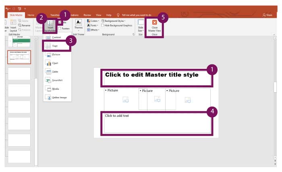The image size is (282, 172).
Task: Select the highlighted layout thumbnail with picture placeholders
Action: tap(19, 57)
